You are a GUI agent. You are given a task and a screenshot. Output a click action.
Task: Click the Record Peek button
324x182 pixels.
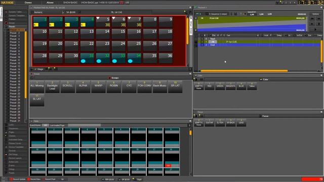point(49,179)
